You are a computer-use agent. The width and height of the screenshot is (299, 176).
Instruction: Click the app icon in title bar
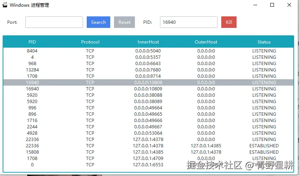pyautogui.click(x=5, y=5)
